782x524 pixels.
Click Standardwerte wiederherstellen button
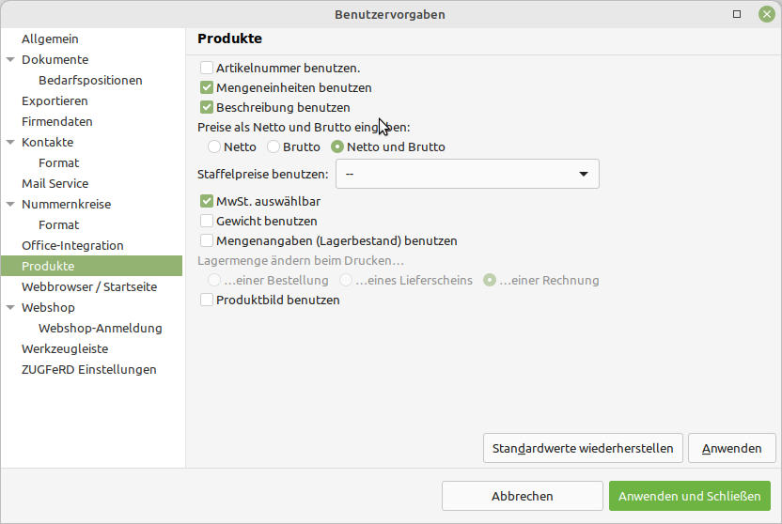point(583,448)
